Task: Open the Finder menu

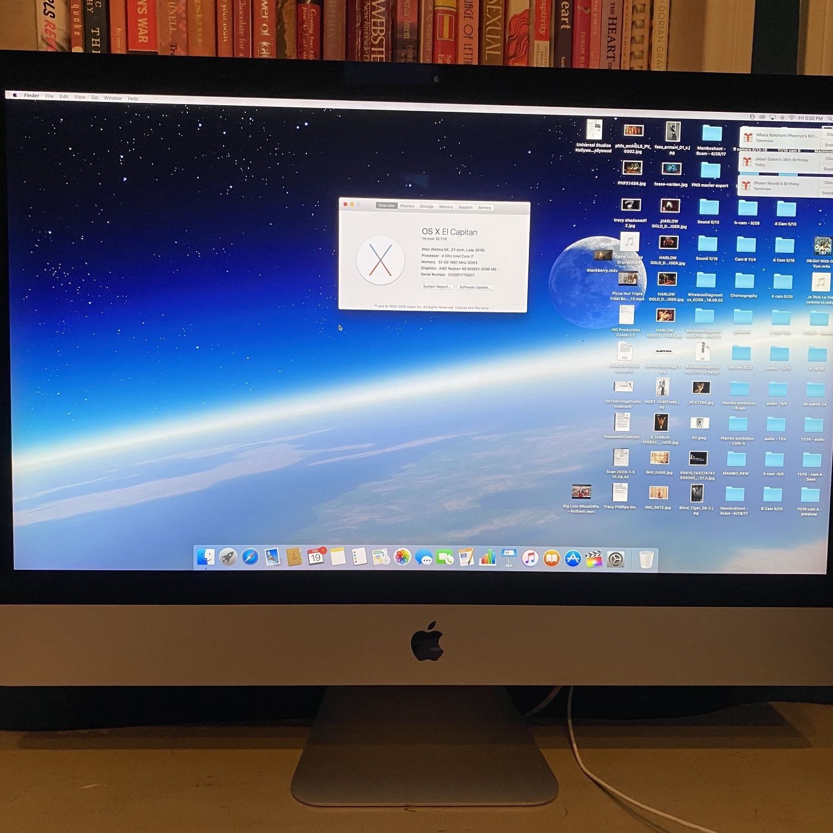Action: click(x=31, y=96)
